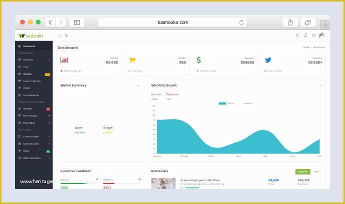
Task: Click the Home breadcrumb link
Action: pyautogui.click(x=306, y=47)
